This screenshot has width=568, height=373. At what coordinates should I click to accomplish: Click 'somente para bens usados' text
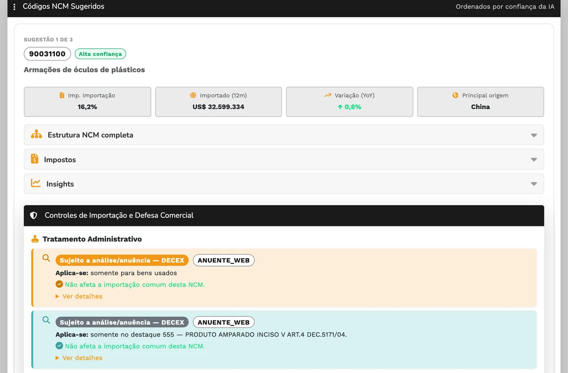click(133, 273)
